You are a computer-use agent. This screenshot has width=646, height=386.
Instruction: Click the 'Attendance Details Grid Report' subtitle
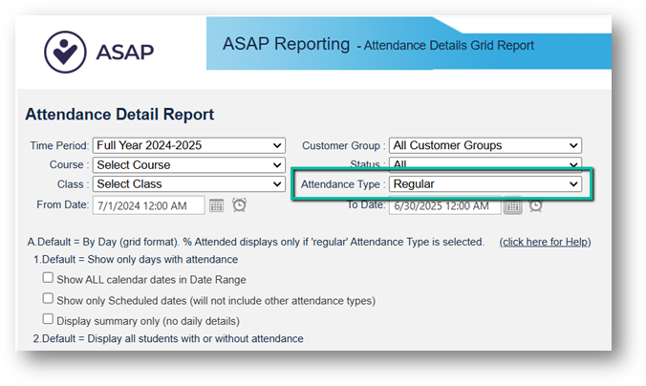448,45
